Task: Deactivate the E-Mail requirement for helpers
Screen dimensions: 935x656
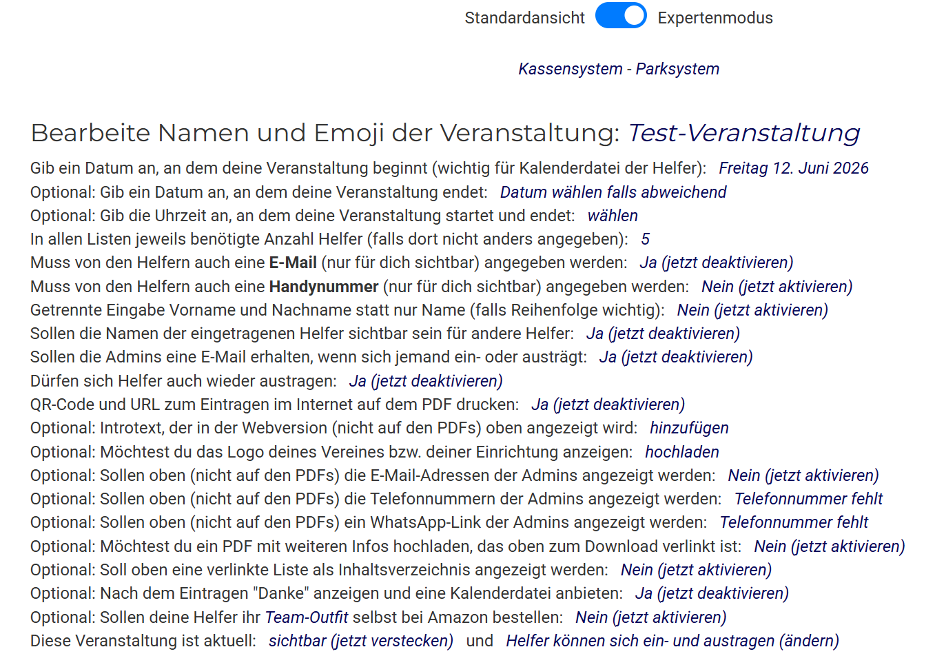Action: click(716, 263)
